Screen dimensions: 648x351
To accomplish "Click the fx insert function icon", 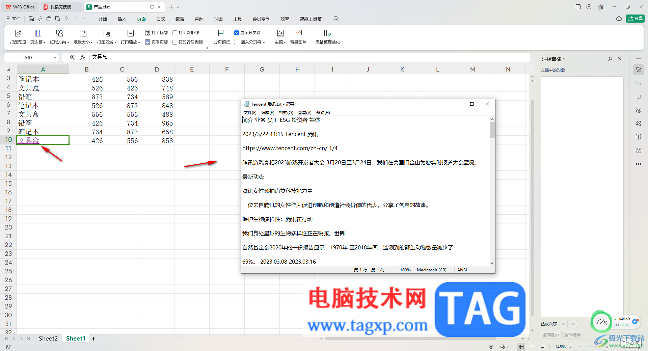I will click(83, 57).
